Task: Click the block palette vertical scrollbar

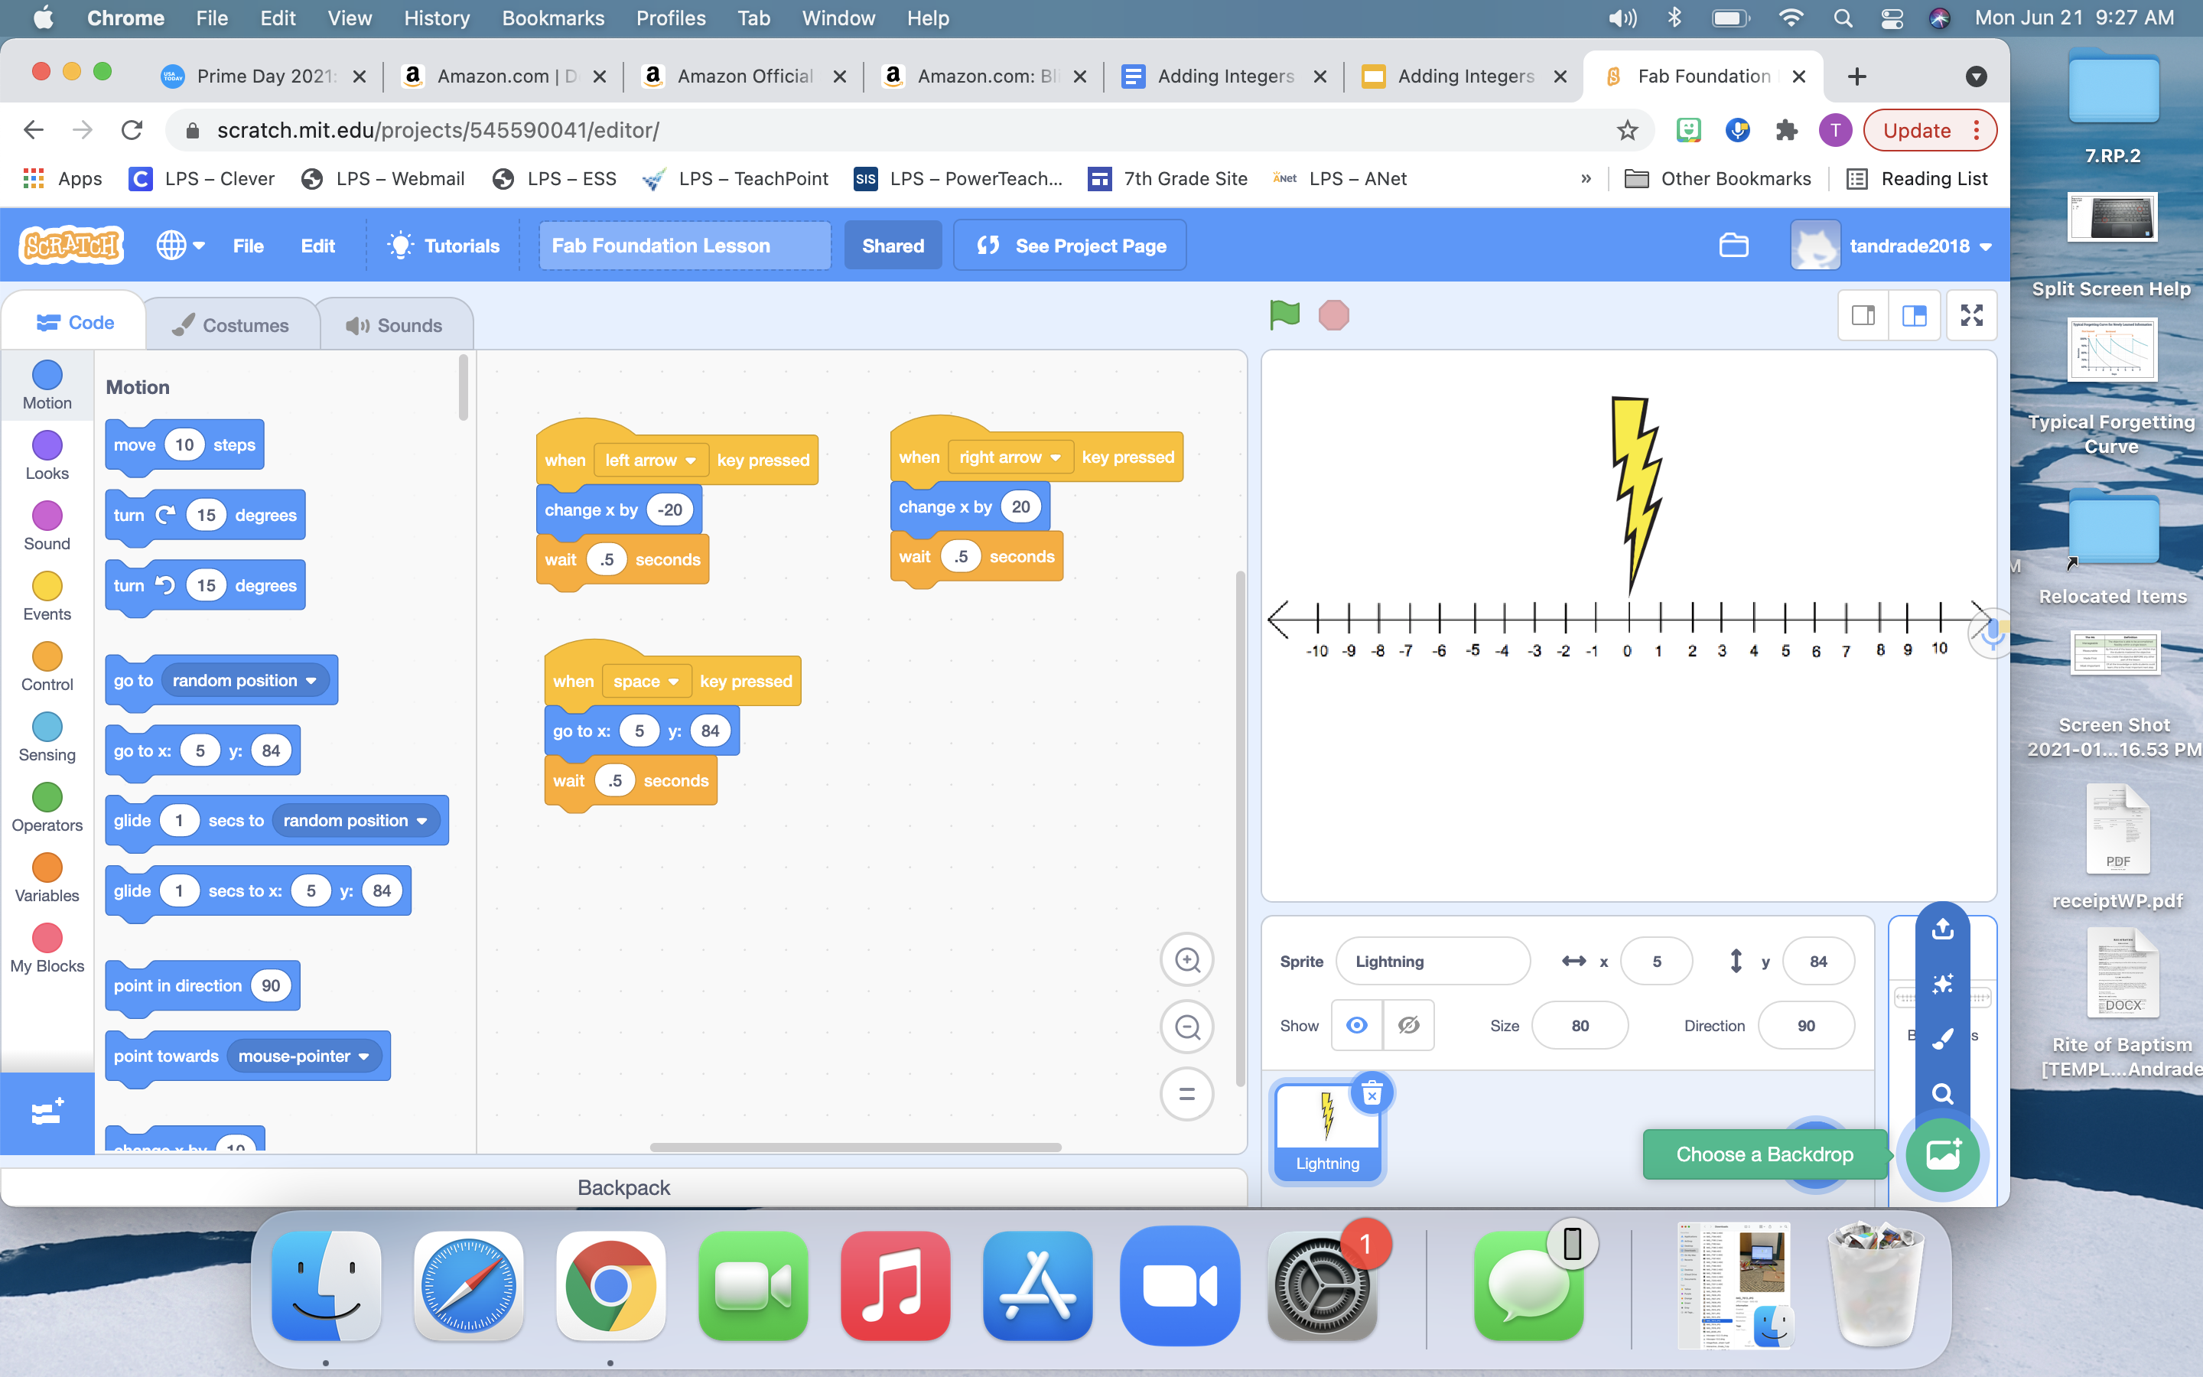Action: (x=464, y=388)
